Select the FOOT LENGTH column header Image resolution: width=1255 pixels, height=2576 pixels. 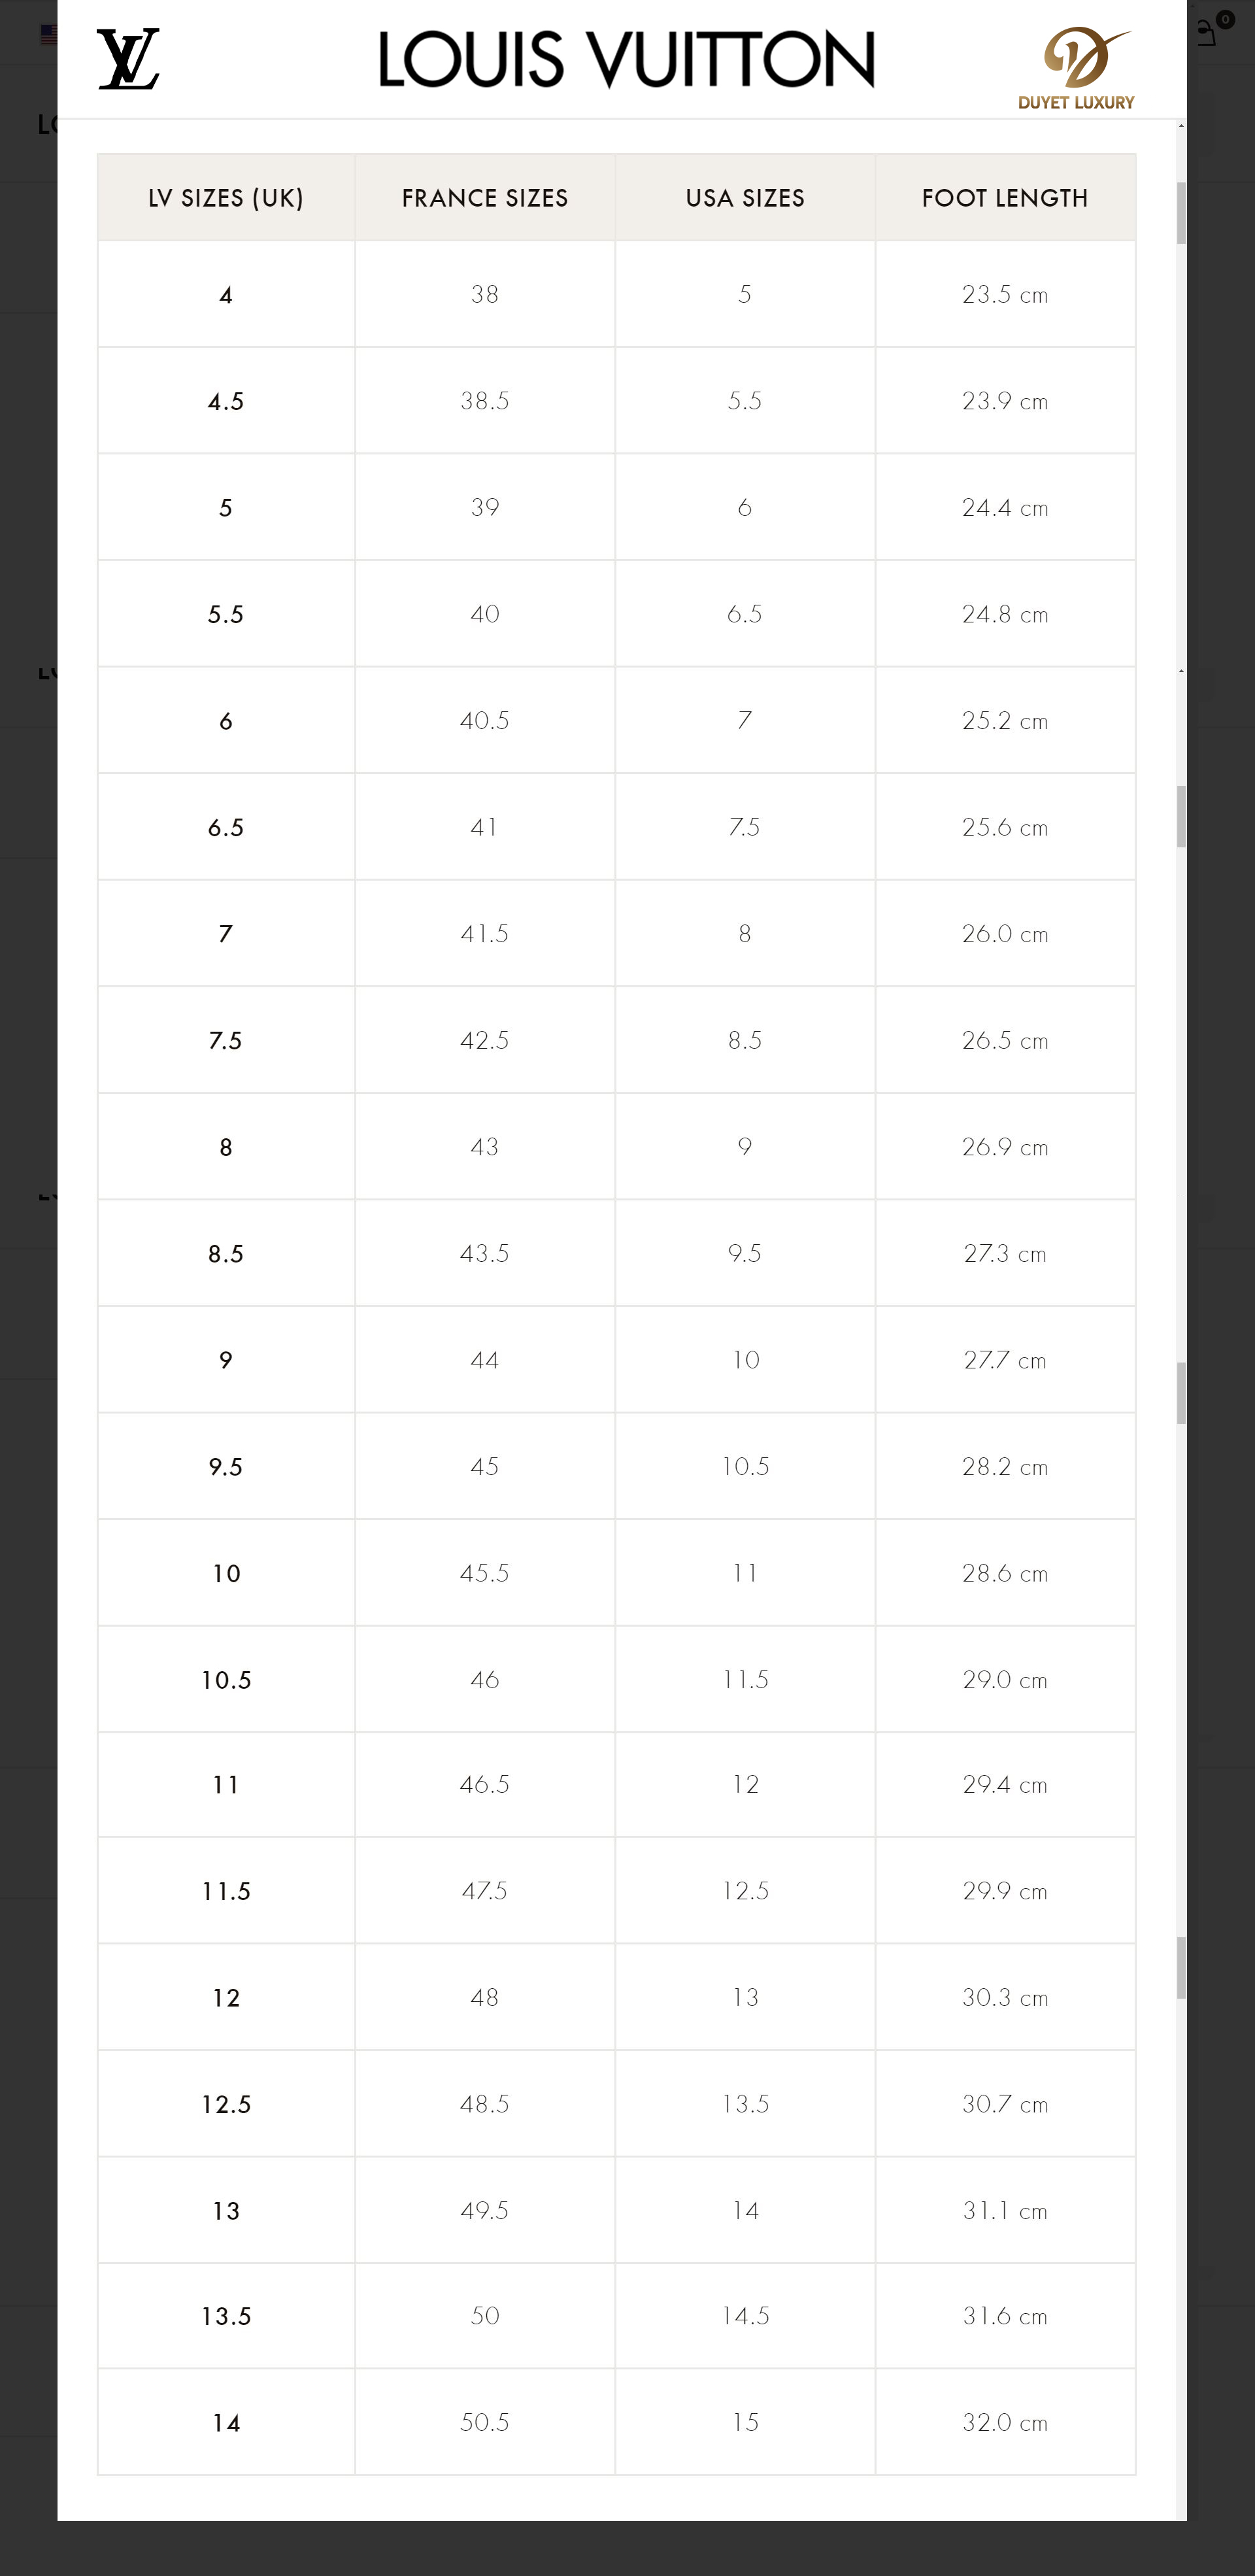(1005, 198)
